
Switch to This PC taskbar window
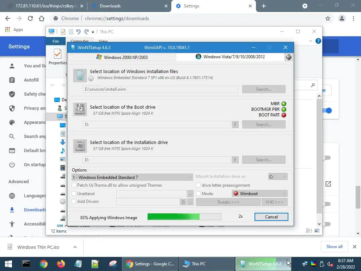pos(207,264)
